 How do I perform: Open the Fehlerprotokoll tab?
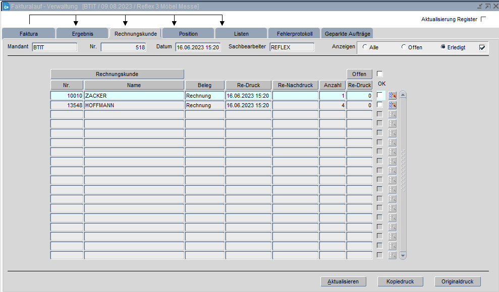295,34
